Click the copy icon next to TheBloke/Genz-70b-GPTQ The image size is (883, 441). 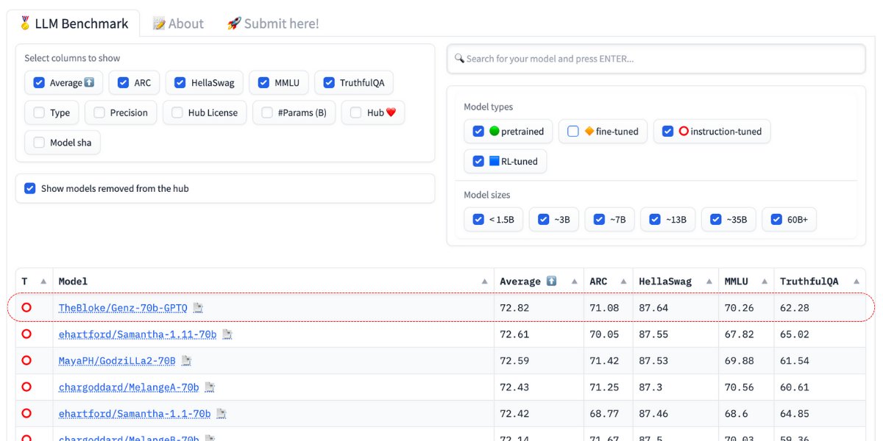point(198,308)
